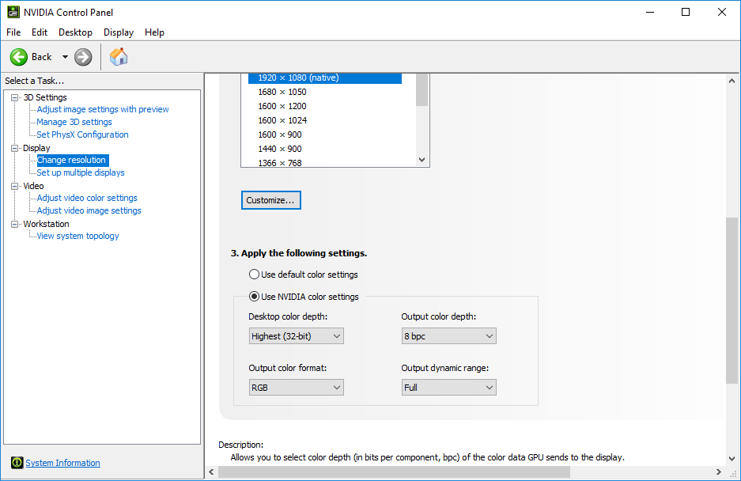Select the 1680 × 1050 resolution entry
This screenshot has width=741, height=481.
[282, 91]
